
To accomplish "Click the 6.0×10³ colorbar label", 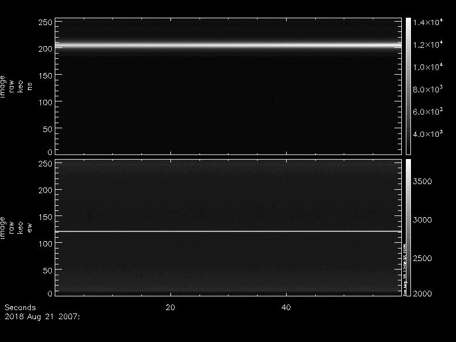I will [x=428, y=111].
